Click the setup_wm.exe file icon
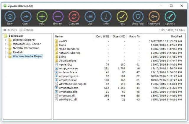 pos(56,68)
